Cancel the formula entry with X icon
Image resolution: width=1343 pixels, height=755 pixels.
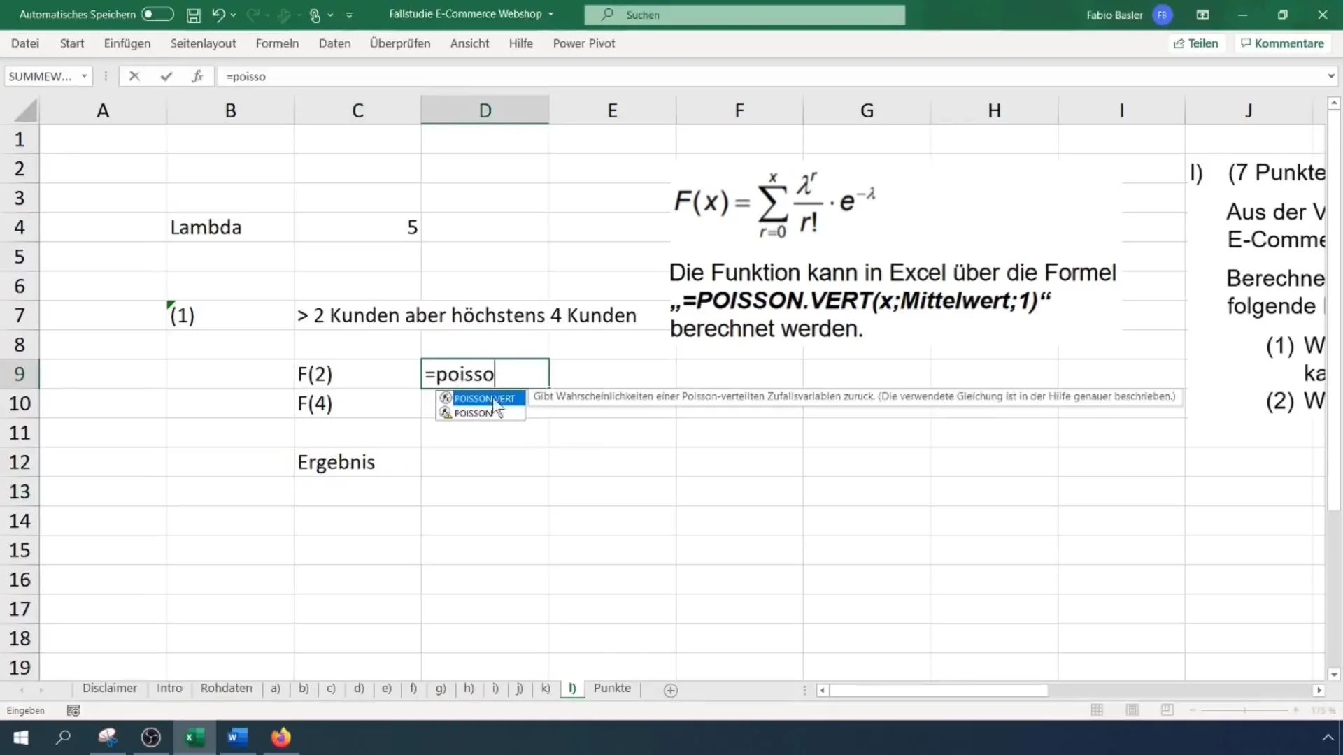click(134, 76)
